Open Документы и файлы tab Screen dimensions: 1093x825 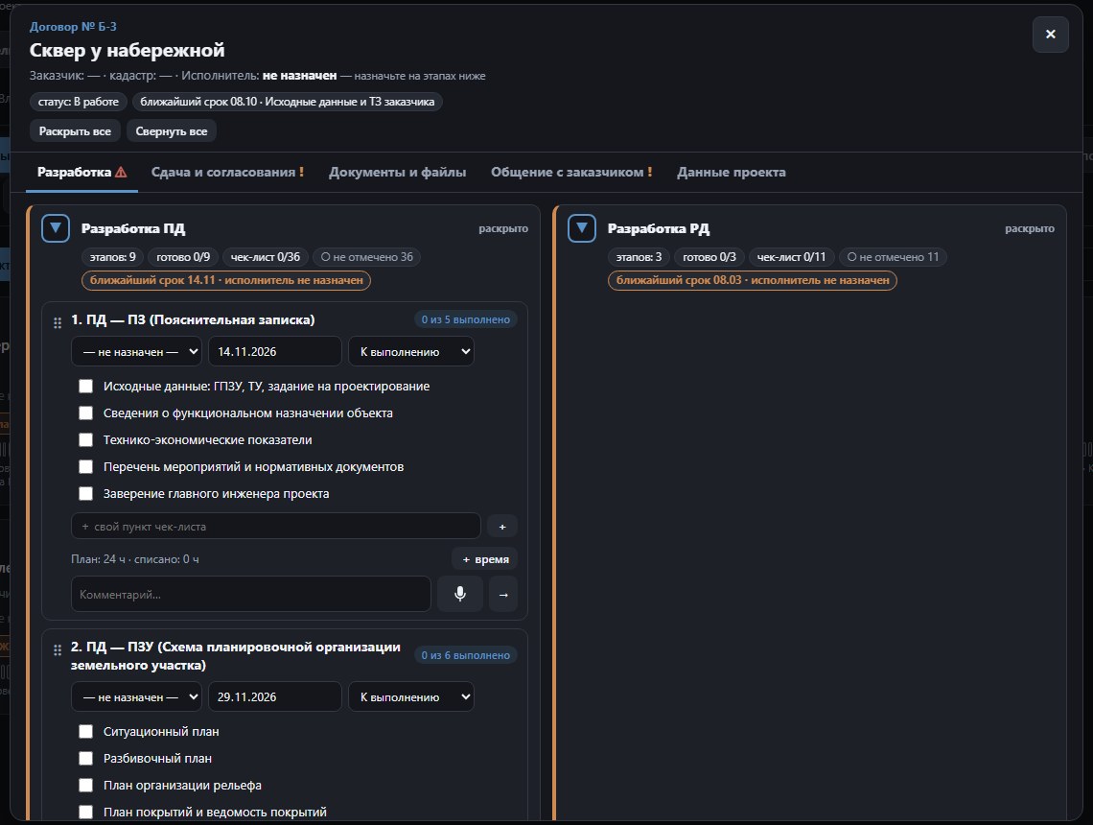397,173
